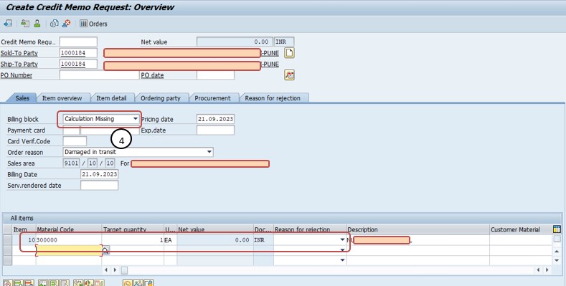Screen dimensions: 566x286
Task: Open Reason for rejection dropdown in second row
Action: [x=342, y=250]
